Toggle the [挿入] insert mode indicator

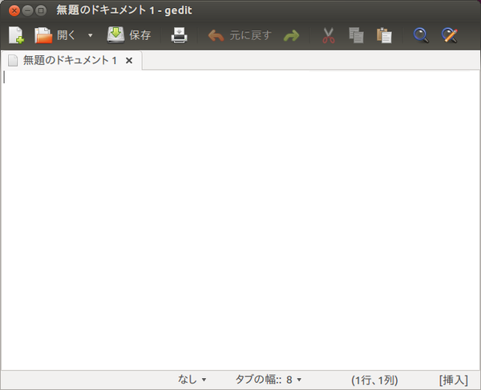tap(454, 380)
